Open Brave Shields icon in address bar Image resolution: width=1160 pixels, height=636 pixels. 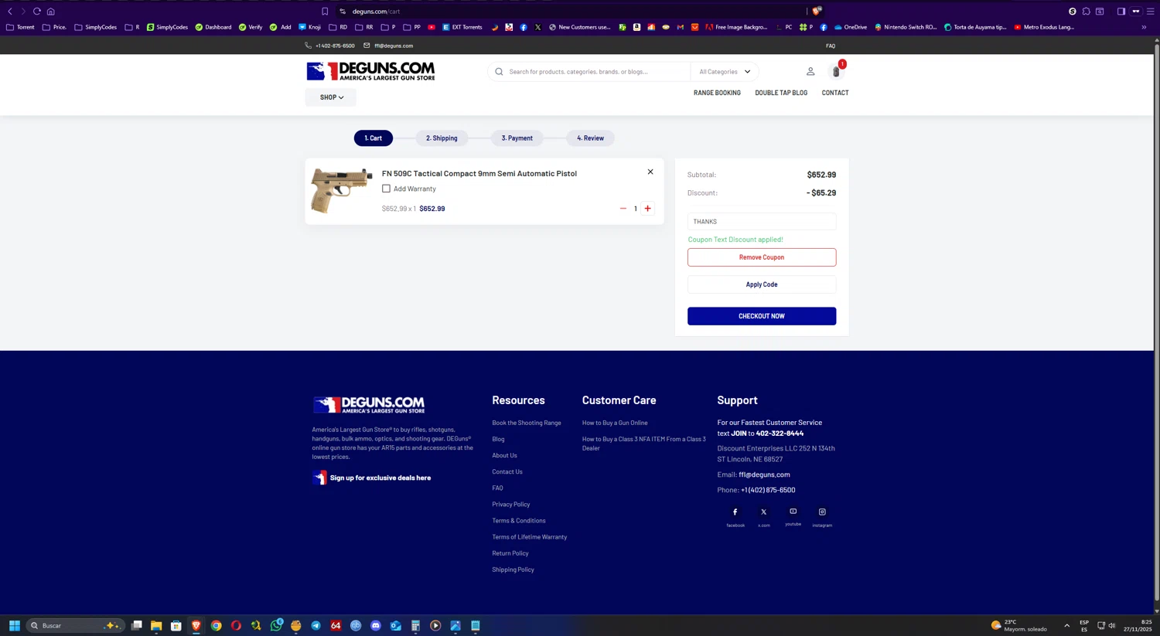coord(817,11)
